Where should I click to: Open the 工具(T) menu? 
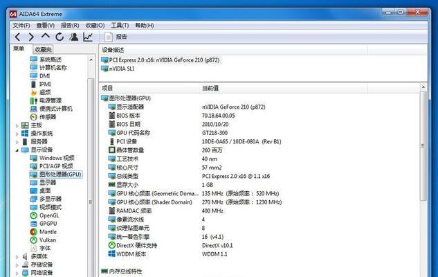[x=120, y=26]
